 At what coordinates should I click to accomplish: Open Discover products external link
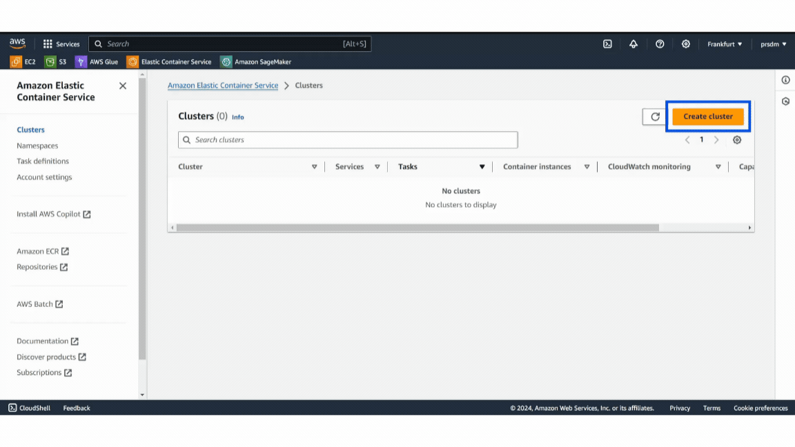click(x=51, y=357)
